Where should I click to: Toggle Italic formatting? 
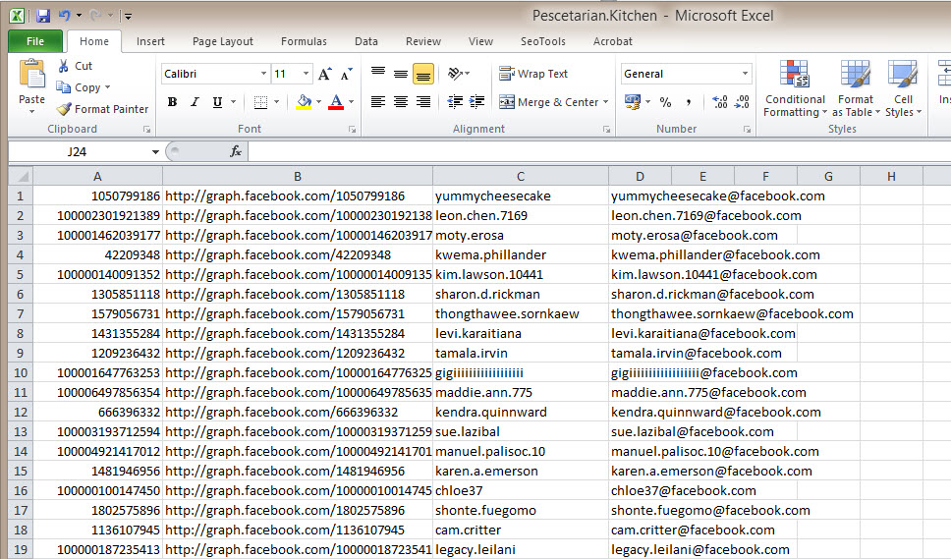coord(195,102)
